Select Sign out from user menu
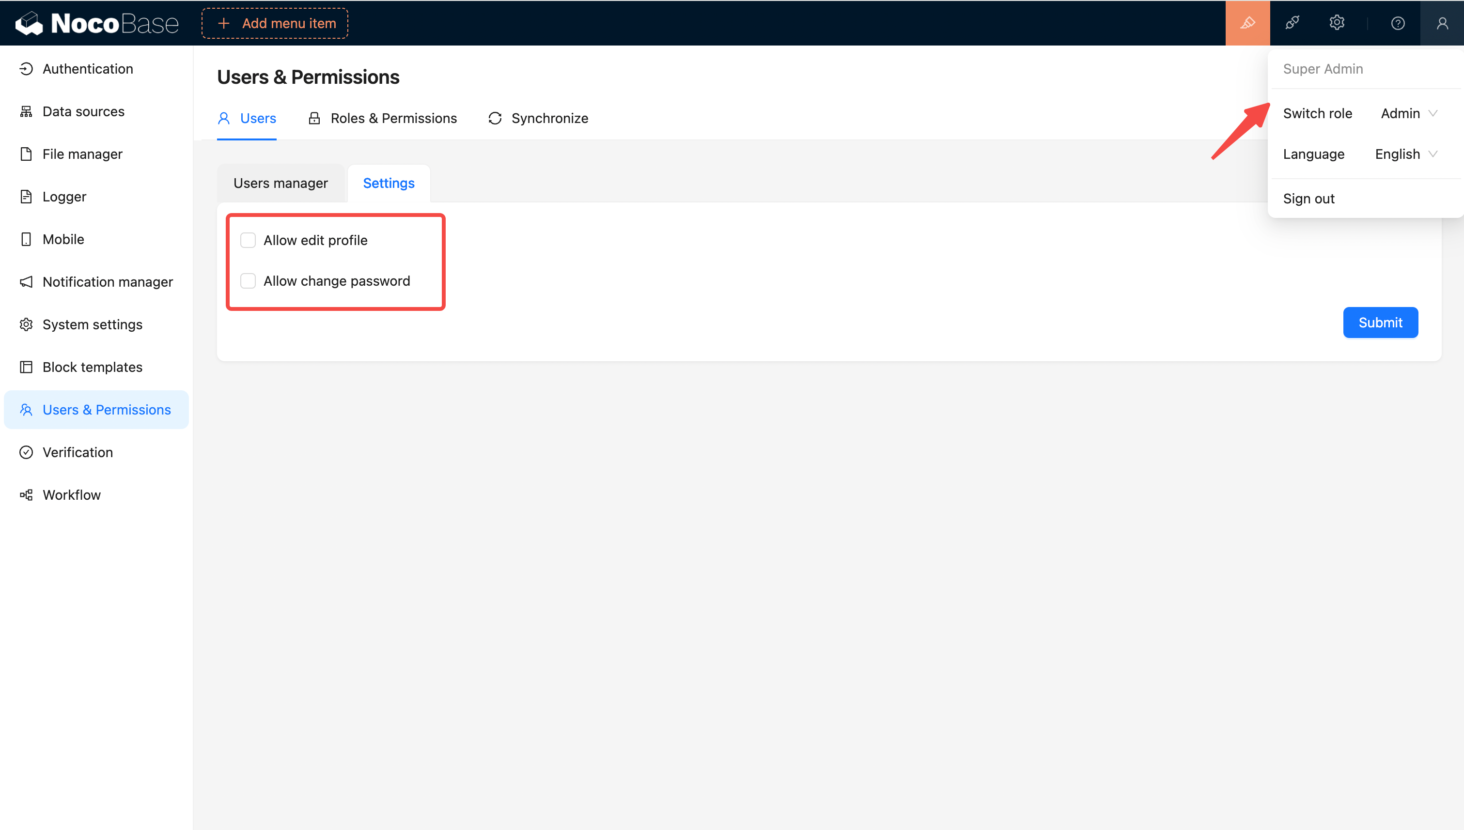 tap(1308, 199)
